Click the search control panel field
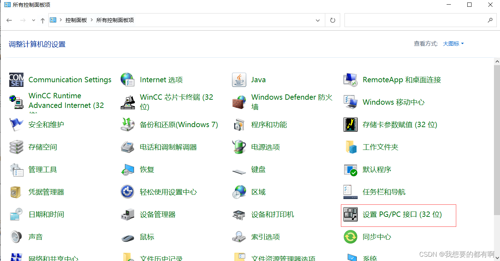 (420, 20)
